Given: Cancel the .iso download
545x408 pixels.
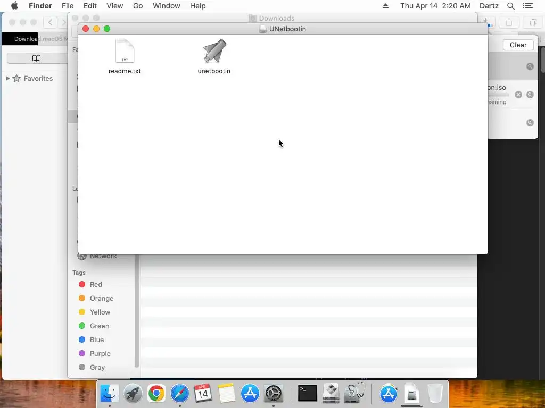Looking at the screenshot, I should tap(518, 95).
